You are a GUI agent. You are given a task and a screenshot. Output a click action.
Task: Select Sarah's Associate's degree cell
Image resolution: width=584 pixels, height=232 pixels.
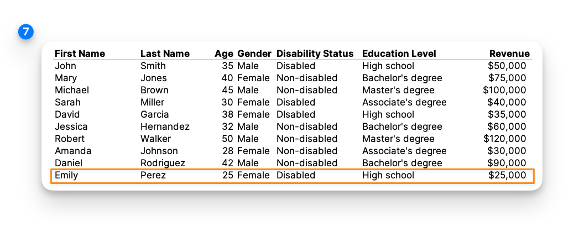click(x=404, y=102)
